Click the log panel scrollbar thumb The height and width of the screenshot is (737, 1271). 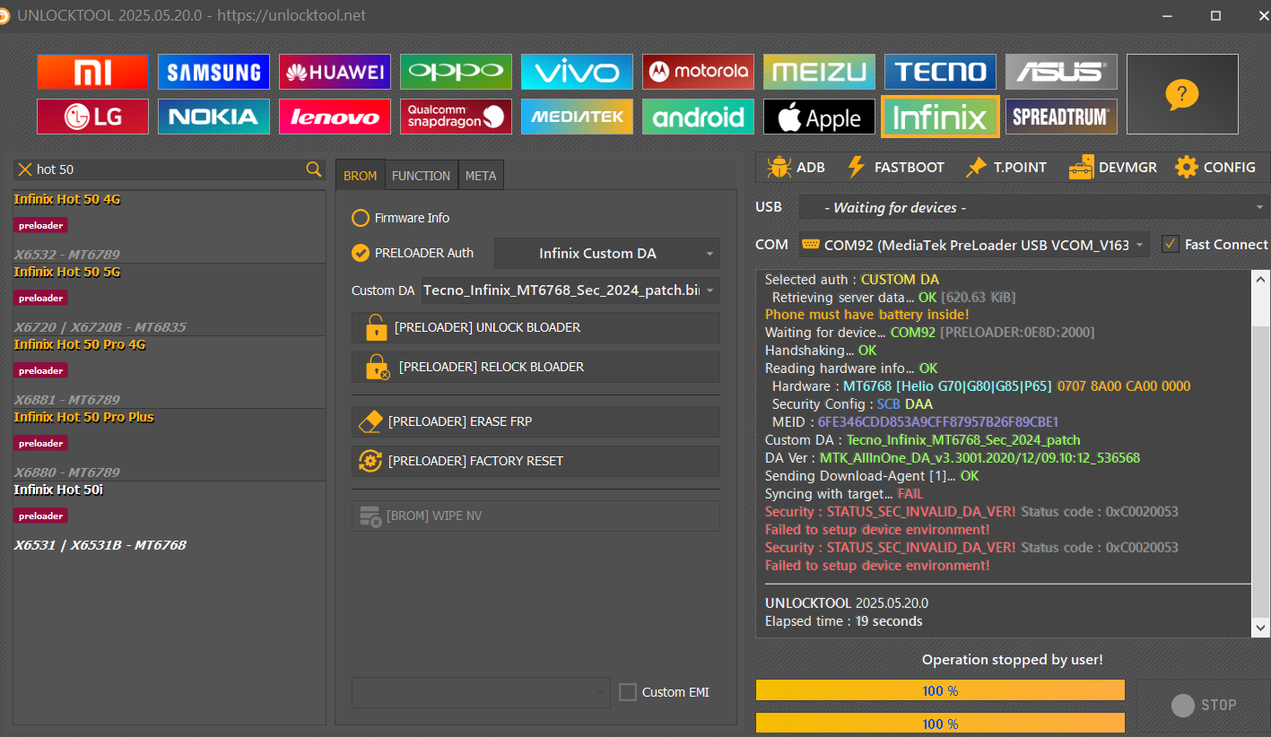pyautogui.click(x=1261, y=471)
